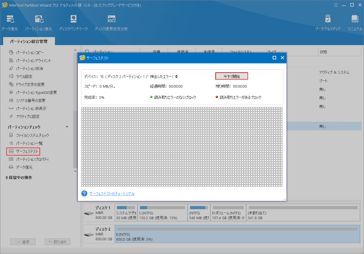Launch パーティション復元 from the toolbar

(39, 23)
